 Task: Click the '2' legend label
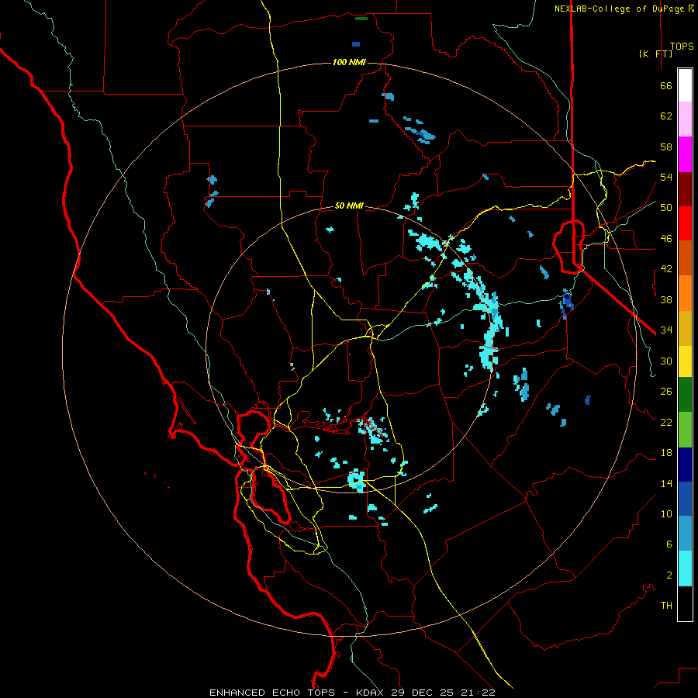(x=669, y=575)
